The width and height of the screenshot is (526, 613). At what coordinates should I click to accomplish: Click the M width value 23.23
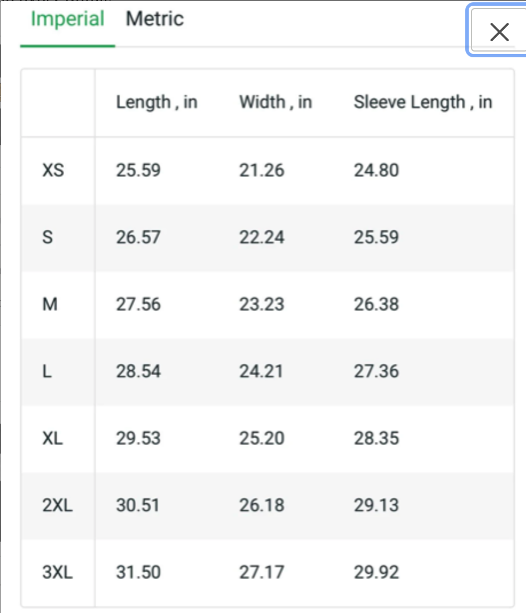pyautogui.click(x=262, y=304)
